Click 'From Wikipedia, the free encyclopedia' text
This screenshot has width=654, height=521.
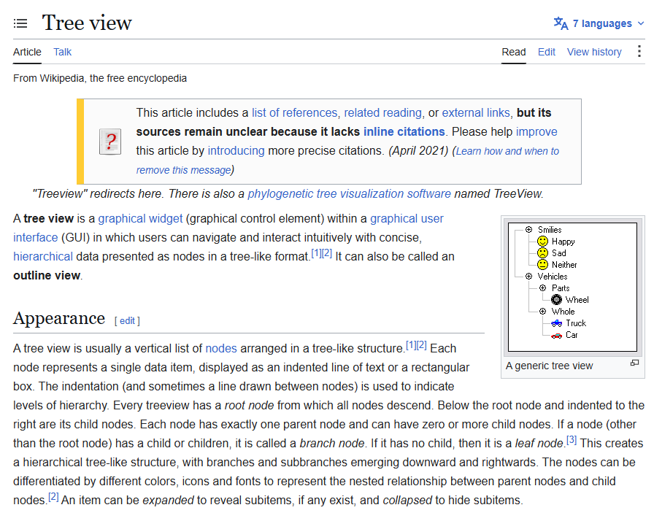click(x=100, y=78)
